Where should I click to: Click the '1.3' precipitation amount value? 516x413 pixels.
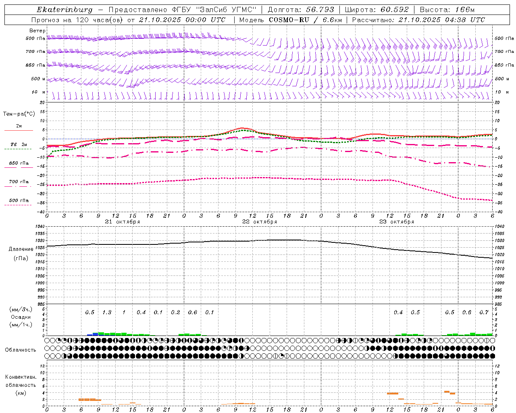tap(107, 313)
